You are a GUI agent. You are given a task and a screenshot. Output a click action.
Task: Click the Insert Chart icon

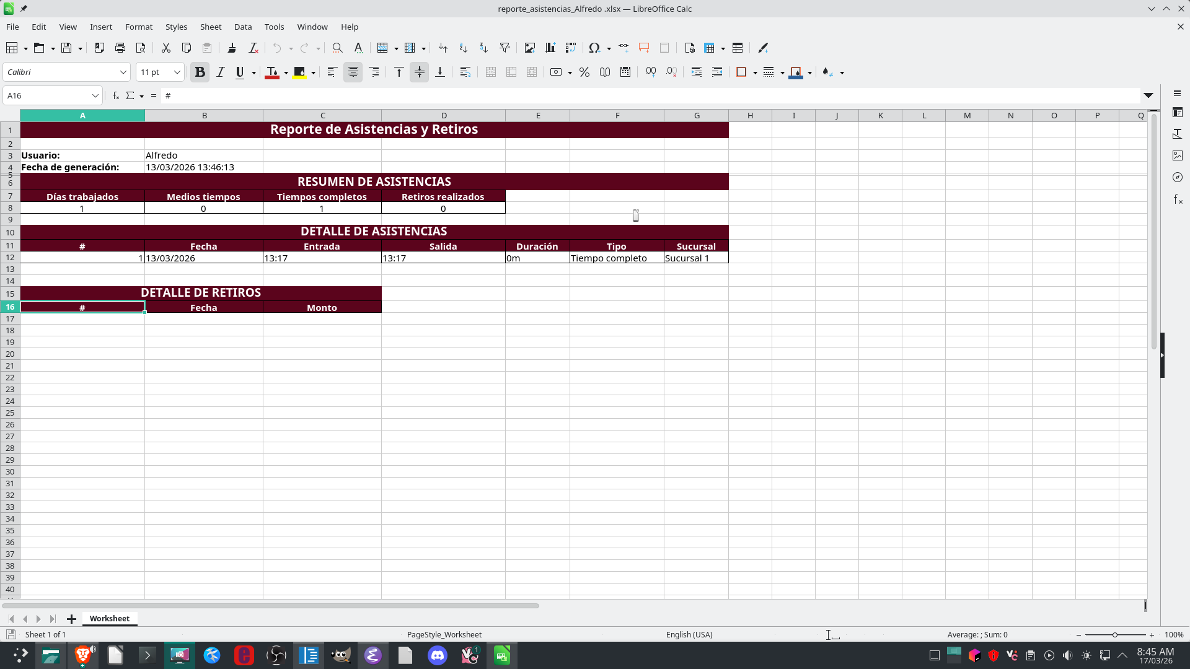550,48
